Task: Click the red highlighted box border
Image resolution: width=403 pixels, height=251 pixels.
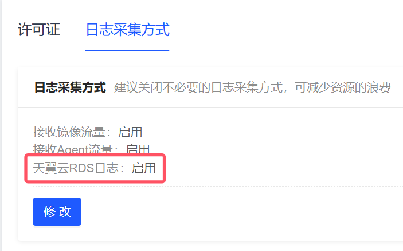Action: (95, 154)
